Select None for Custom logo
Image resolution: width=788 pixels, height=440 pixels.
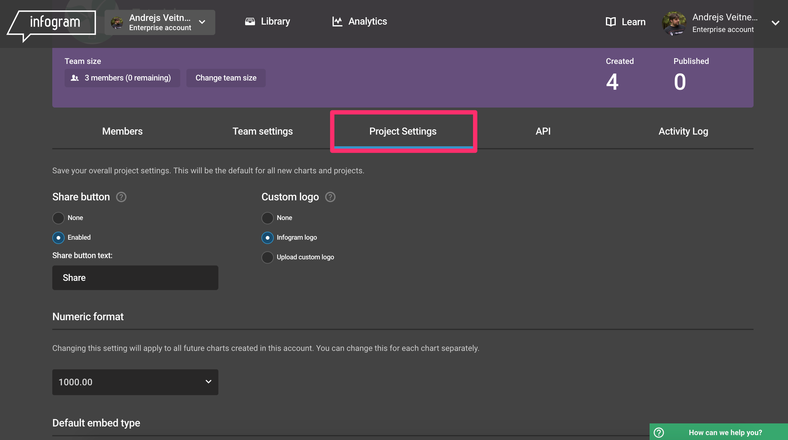268,218
